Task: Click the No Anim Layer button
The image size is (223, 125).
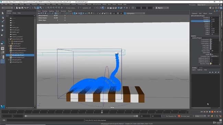Action: (185, 116)
